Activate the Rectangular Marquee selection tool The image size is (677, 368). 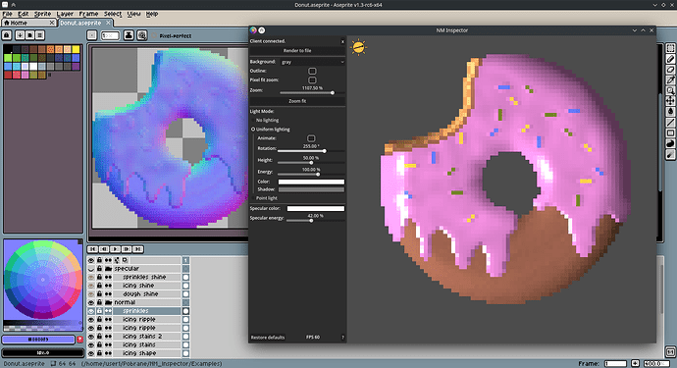coord(670,48)
